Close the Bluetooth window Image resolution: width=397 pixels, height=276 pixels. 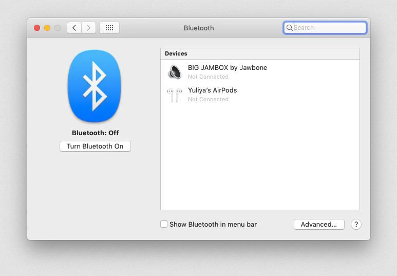click(x=37, y=28)
